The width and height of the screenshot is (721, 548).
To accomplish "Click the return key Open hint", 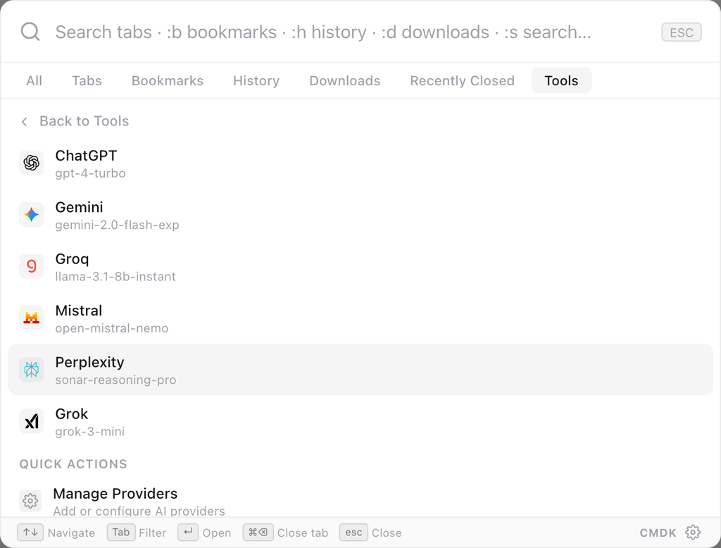I will [188, 533].
